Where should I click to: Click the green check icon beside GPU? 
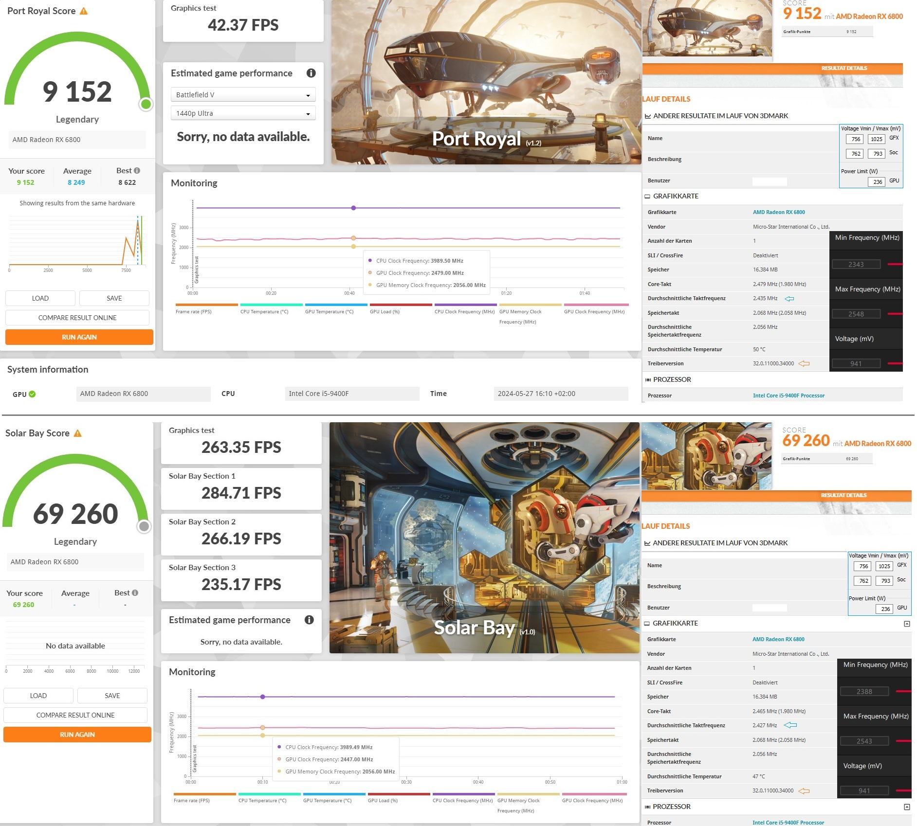32,394
